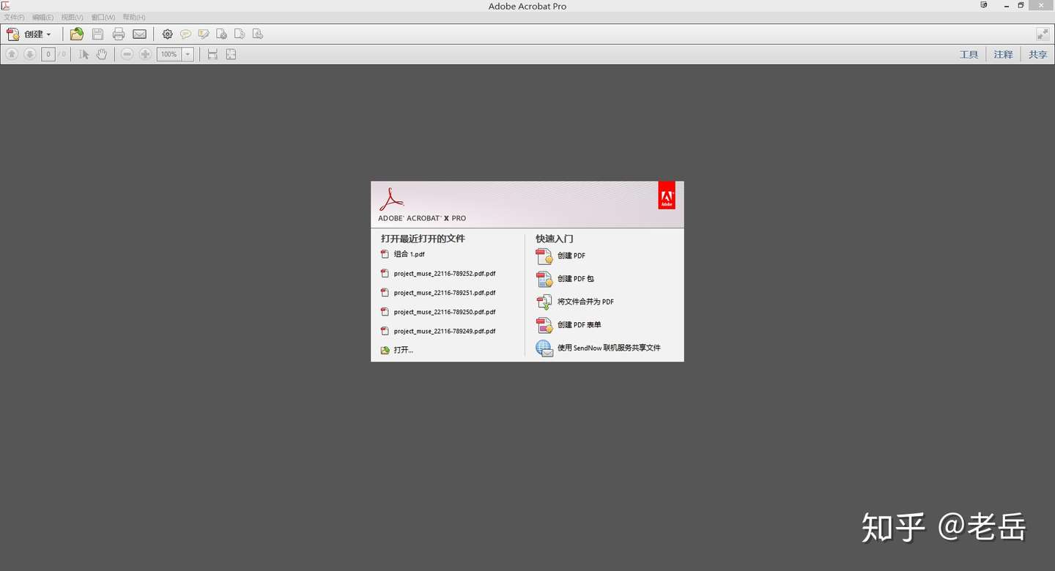Open the 工具 pane
Screen dimensions: 1055x571
tap(969, 54)
